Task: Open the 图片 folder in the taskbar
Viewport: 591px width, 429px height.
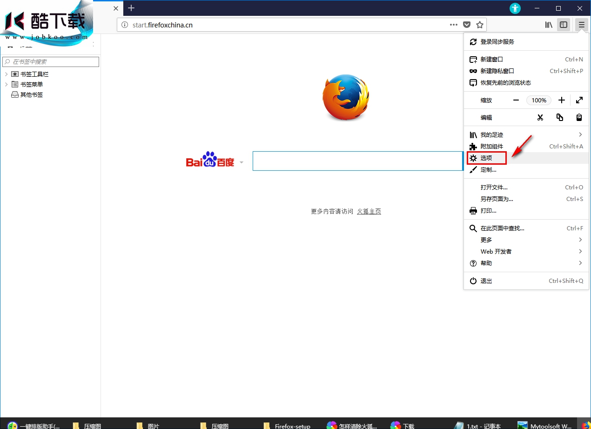Action: [x=148, y=425]
